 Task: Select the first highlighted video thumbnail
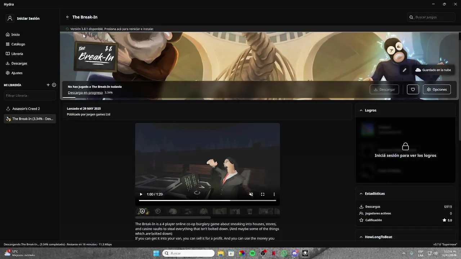pos(142,211)
